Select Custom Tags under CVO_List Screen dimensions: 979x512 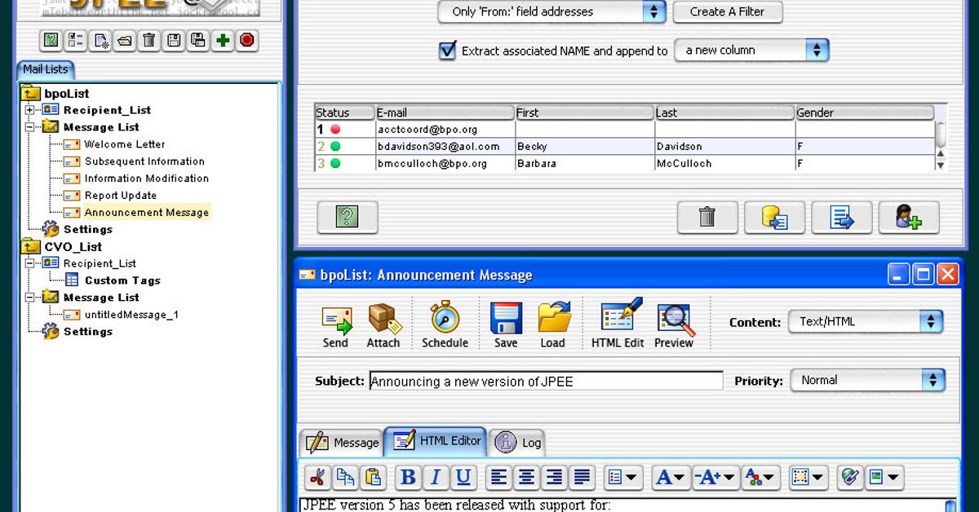[x=122, y=280]
